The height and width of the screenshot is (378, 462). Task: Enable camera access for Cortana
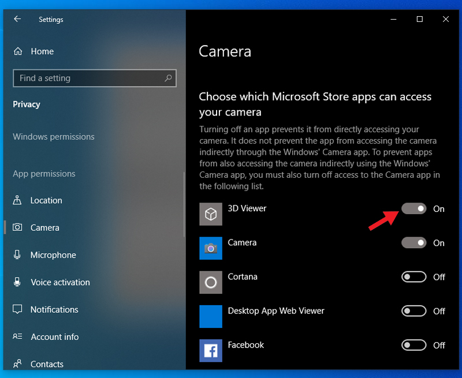pyautogui.click(x=414, y=277)
